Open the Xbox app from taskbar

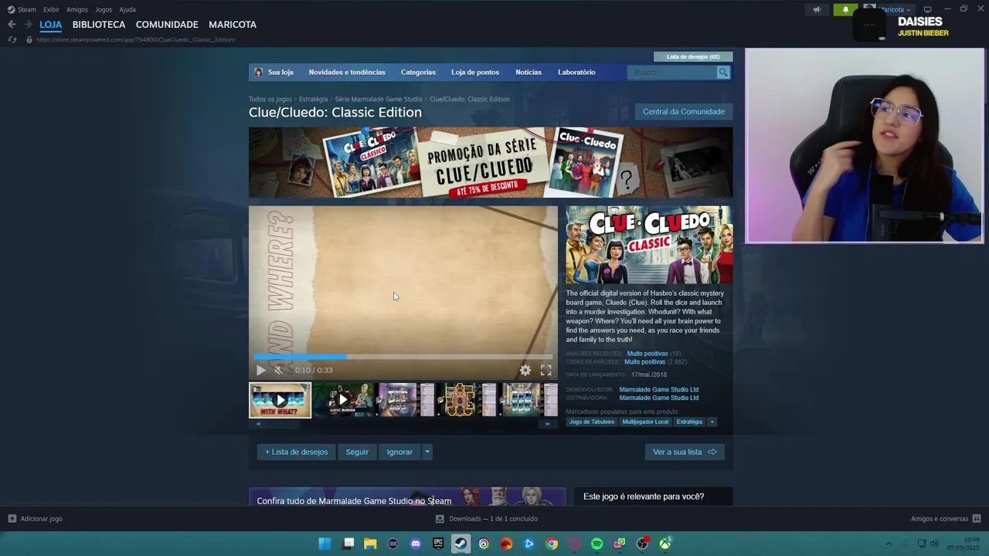pyautogui.click(x=664, y=544)
